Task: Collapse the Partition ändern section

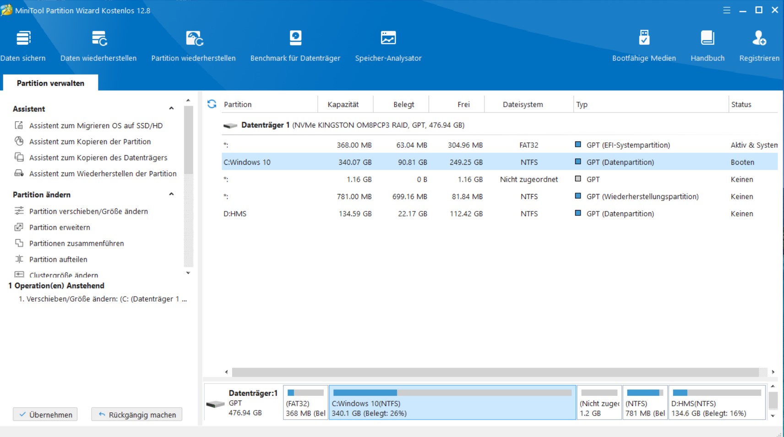Action: tap(171, 194)
